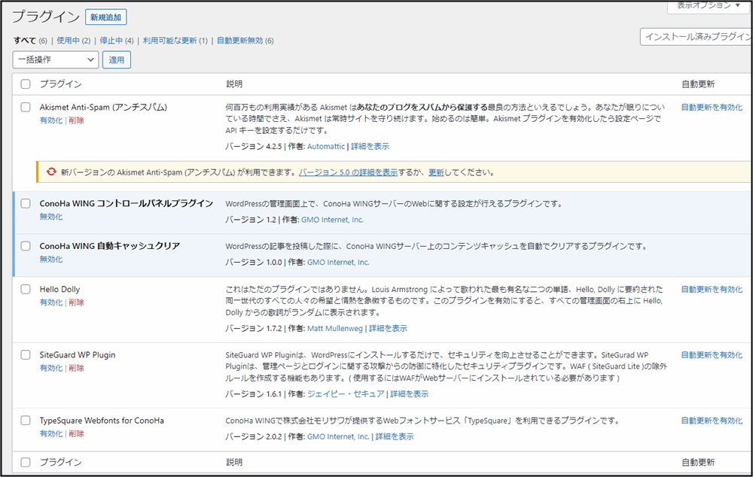Tick the TypeSquare Webfonts for ConoHa checkbox
The image size is (753, 477).
(x=26, y=421)
